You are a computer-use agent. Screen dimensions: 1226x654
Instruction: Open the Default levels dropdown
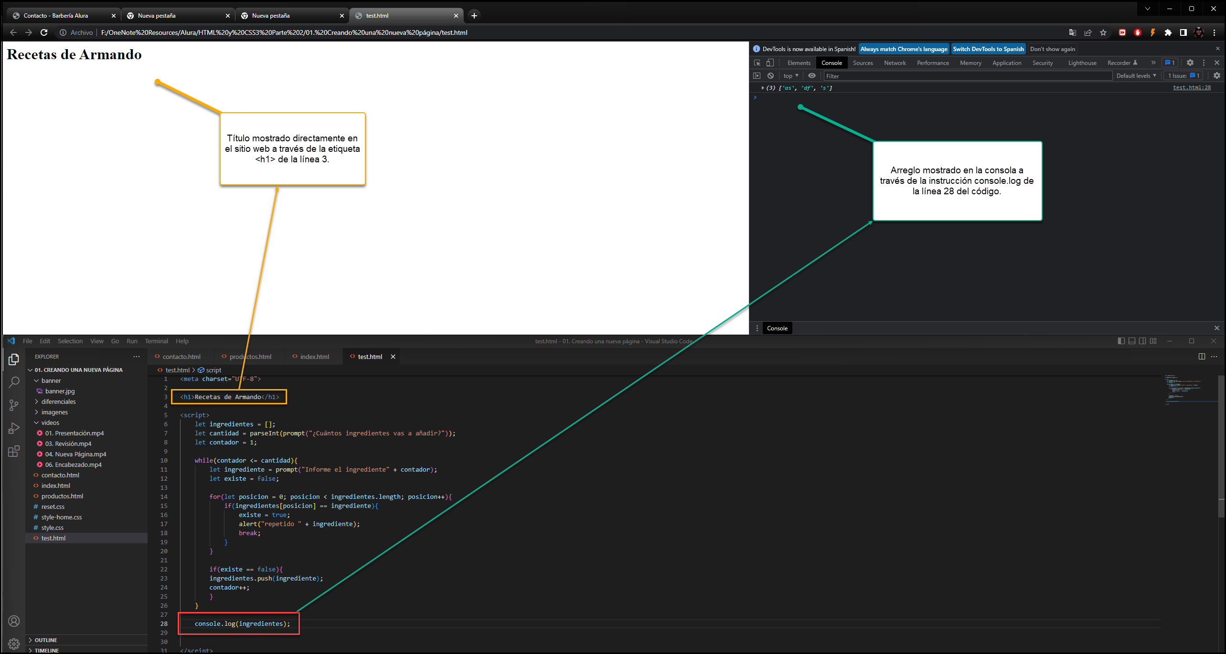click(1136, 75)
